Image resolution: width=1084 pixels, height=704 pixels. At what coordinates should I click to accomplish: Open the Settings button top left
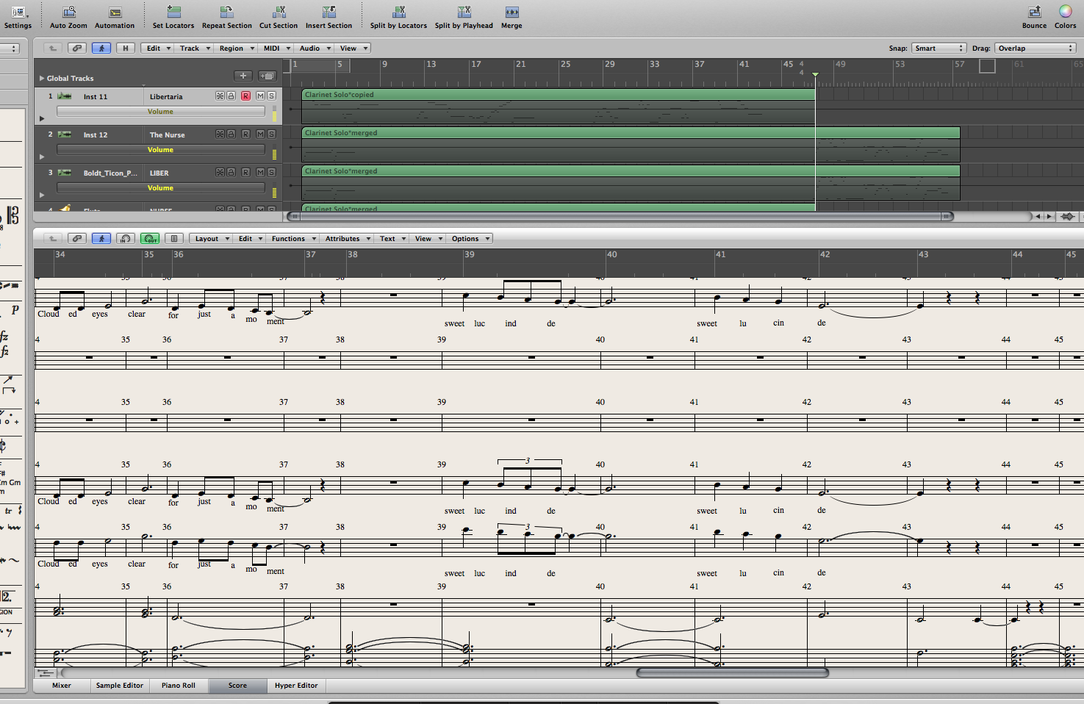click(18, 13)
